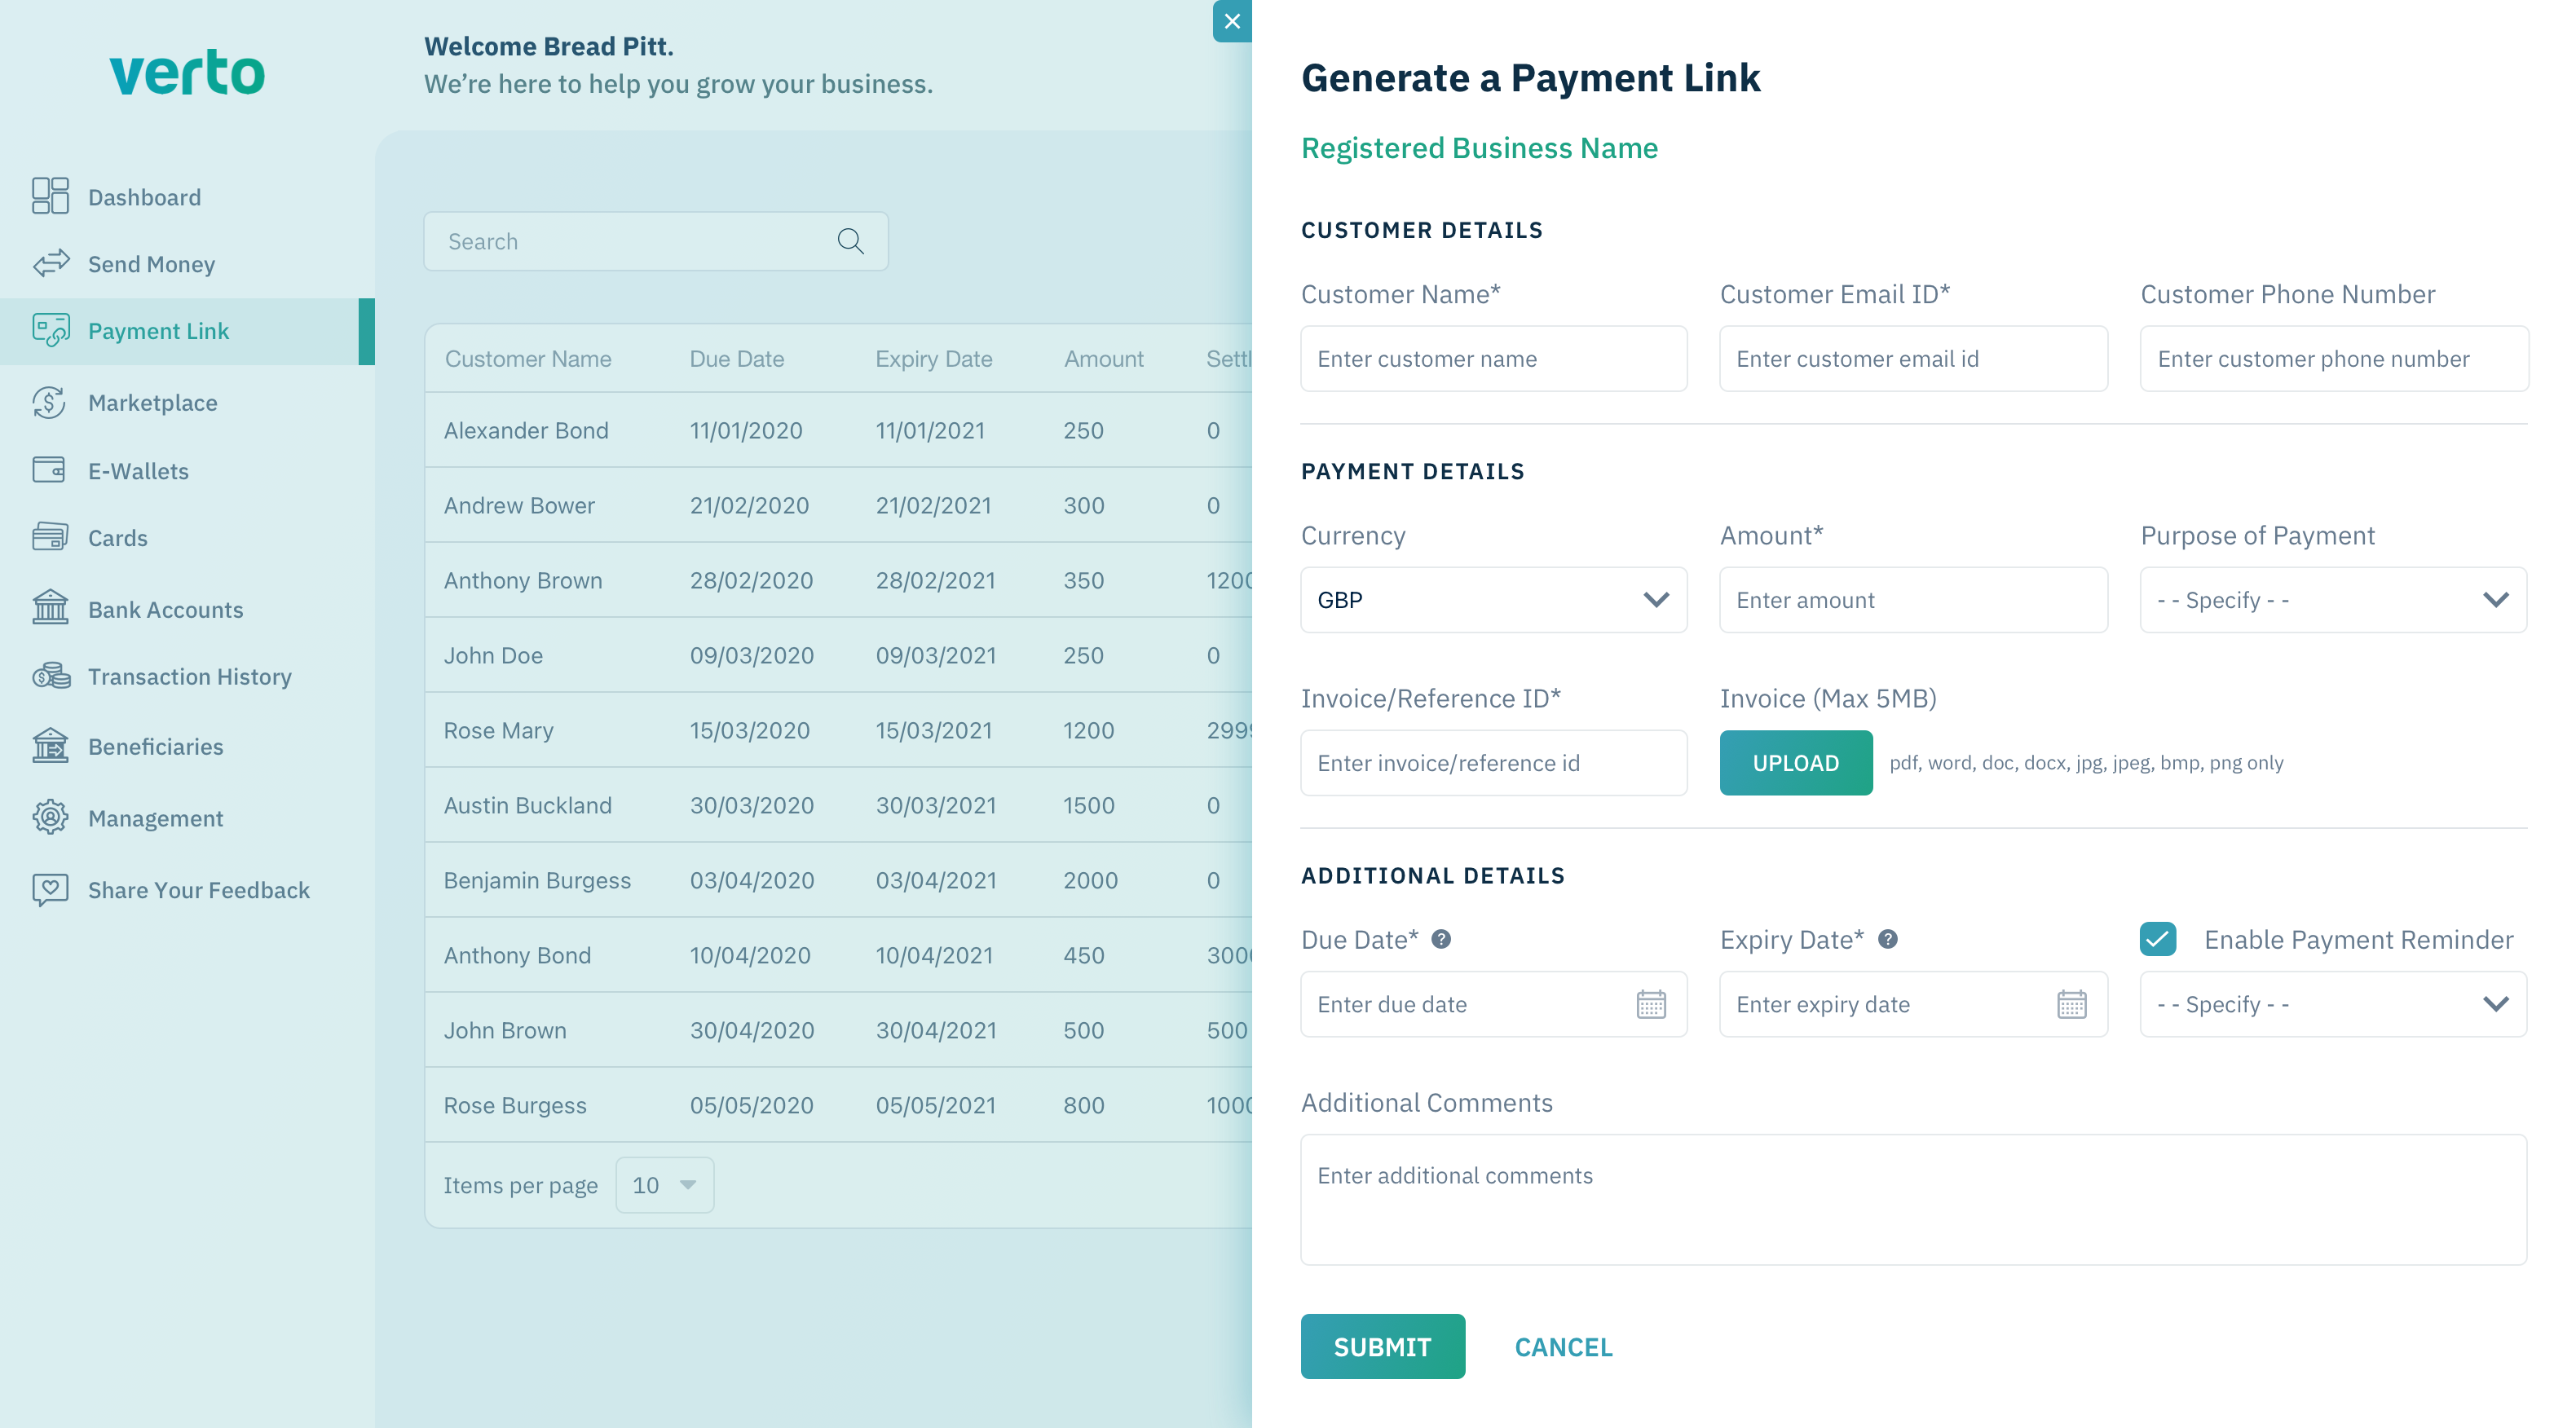Open calendar picker for due date
The height and width of the screenshot is (1428, 2576).
(1650, 1004)
